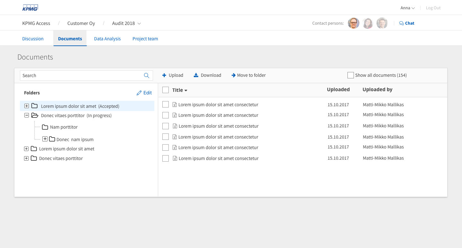Click the Log Out link
The width and height of the screenshot is (462, 248).
click(433, 8)
